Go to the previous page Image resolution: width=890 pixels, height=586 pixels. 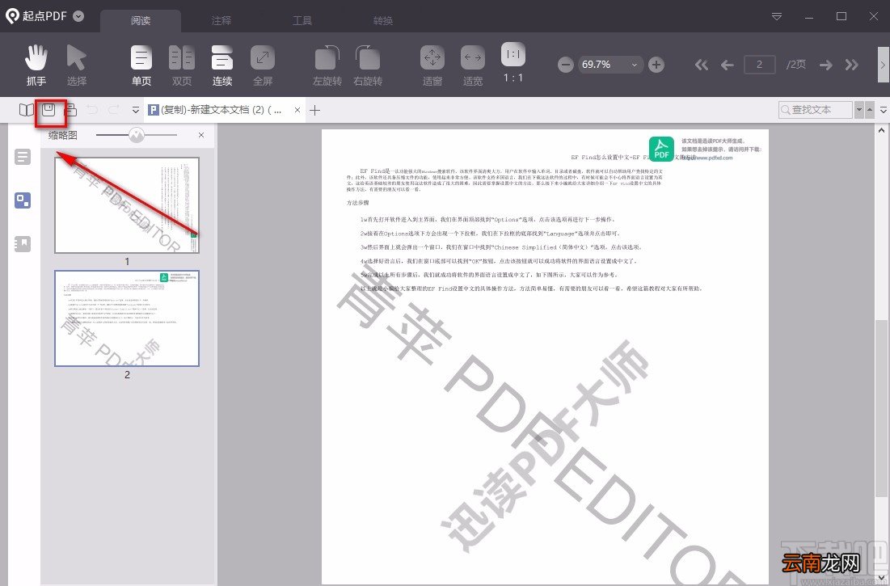[x=727, y=65]
